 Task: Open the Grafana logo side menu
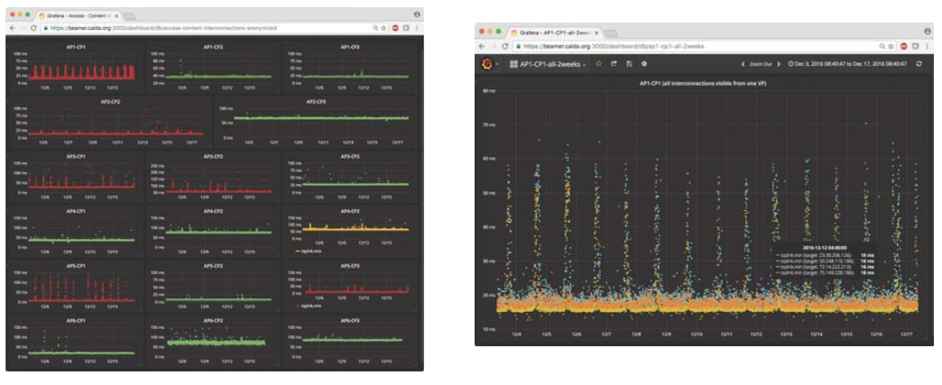click(487, 64)
